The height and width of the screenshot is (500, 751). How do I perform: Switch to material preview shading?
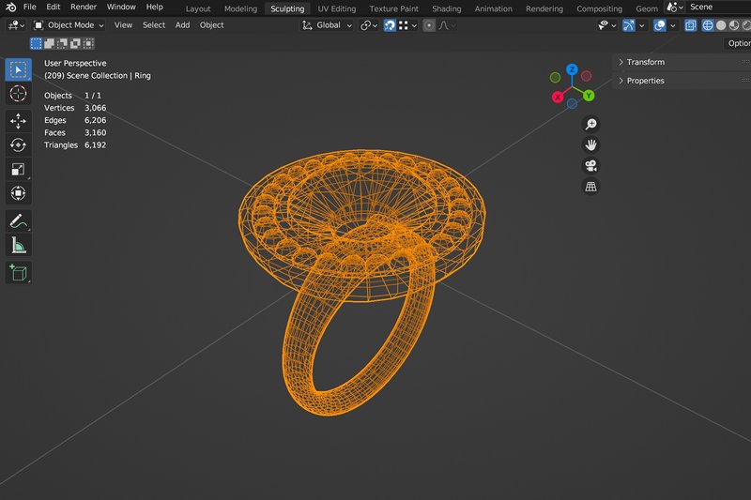tap(733, 25)
